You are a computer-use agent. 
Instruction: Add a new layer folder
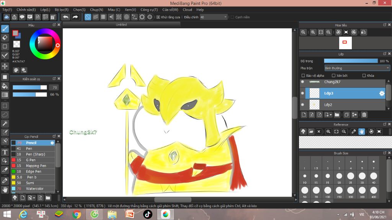(337, 115)
